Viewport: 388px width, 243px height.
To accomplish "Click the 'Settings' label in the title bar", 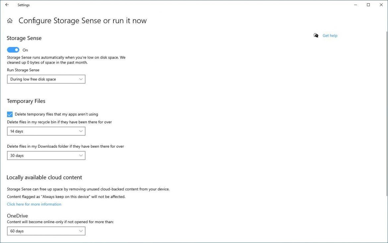I will click(24, 5).
